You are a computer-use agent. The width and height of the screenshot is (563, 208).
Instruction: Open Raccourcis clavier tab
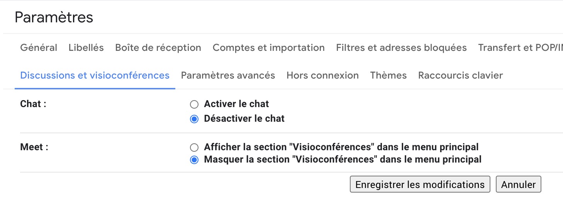pyautogui.click(x=460, y=75)
